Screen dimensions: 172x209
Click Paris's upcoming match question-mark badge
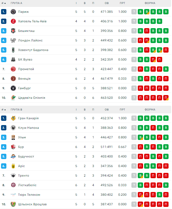coord(134,12)
